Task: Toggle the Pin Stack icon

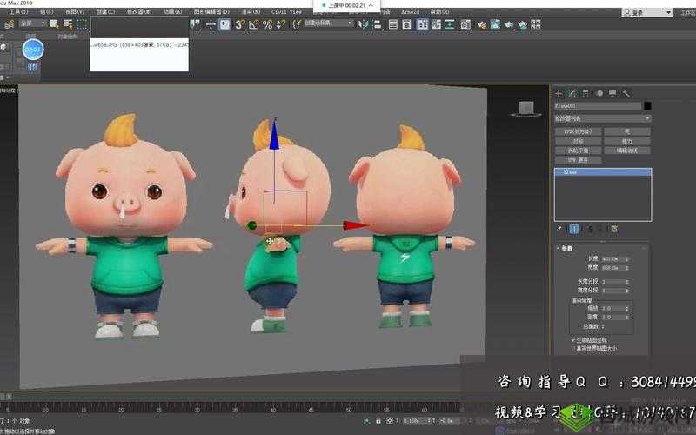Action: point(559,229)
